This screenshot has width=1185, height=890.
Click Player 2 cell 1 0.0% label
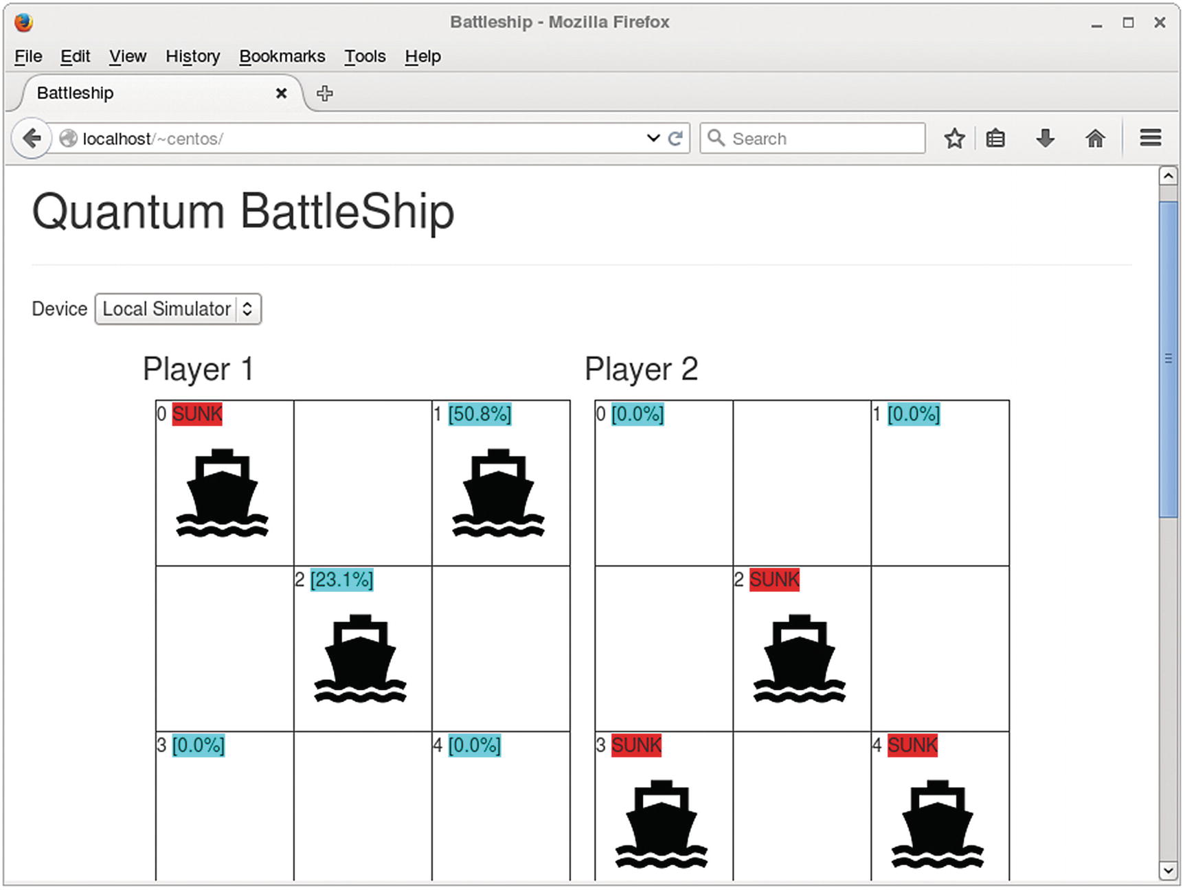click(914, 414)
